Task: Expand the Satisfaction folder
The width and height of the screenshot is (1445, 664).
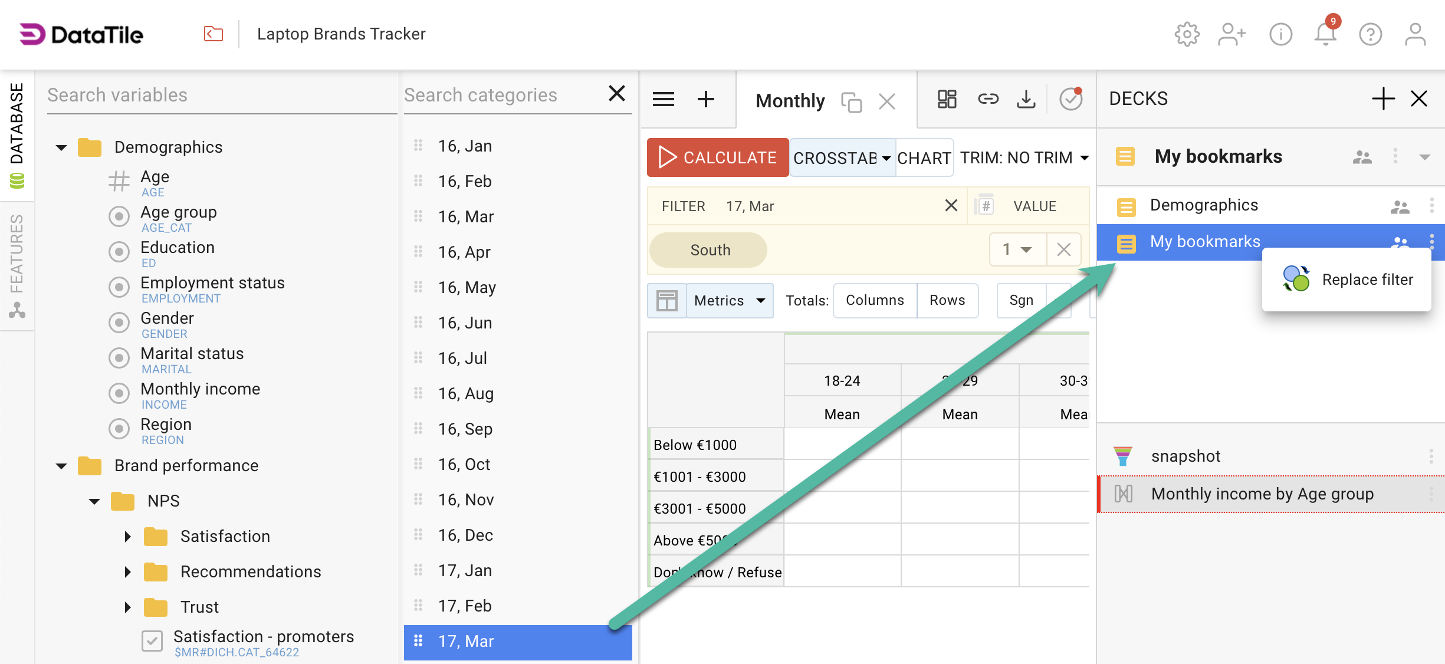Action: click(127, 537)
